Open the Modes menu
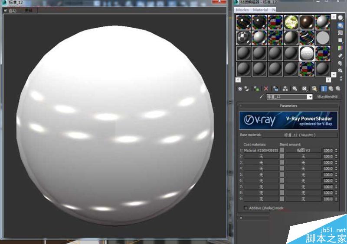The image size is (347, 244). tap(242, 10)
